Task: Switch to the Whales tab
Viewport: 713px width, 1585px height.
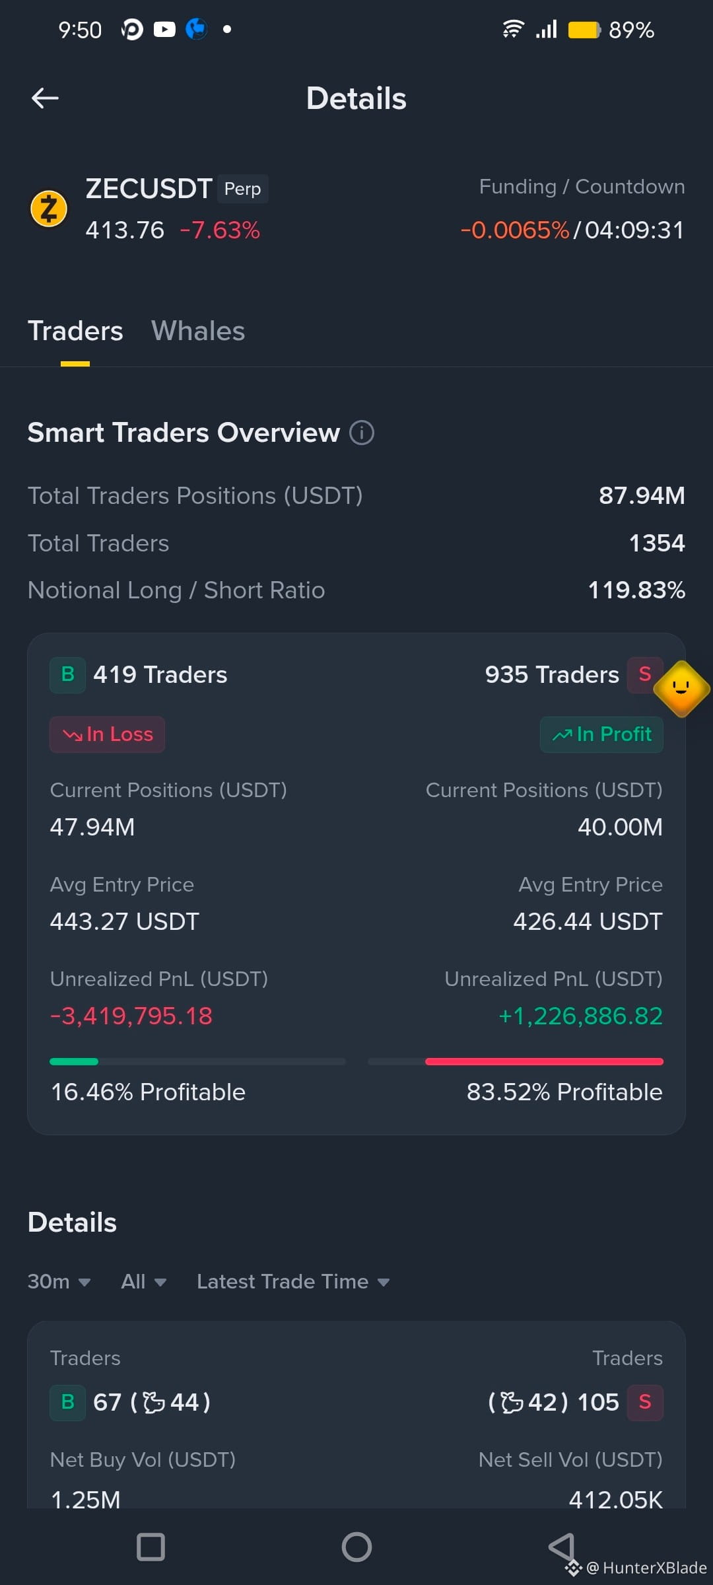Action: click(x=198, y=331)
